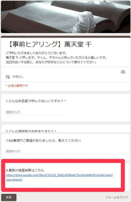This screenshot has height=202, width=131.
Task: Click the dark accent bar above the title
Action: click(65, 37)
